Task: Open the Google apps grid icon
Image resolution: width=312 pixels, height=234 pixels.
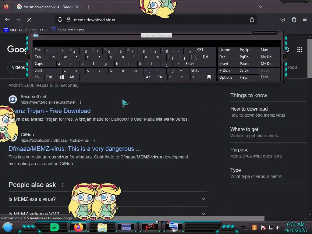Action: [x=300, y=50]
